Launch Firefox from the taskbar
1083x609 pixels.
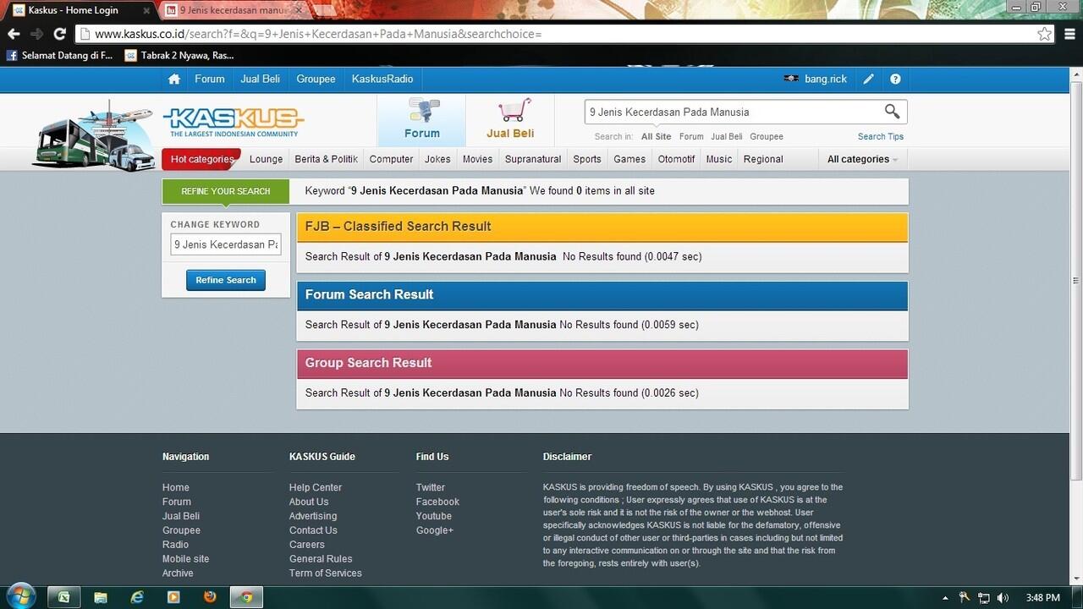pyautogui.click(x=210, y=597)
